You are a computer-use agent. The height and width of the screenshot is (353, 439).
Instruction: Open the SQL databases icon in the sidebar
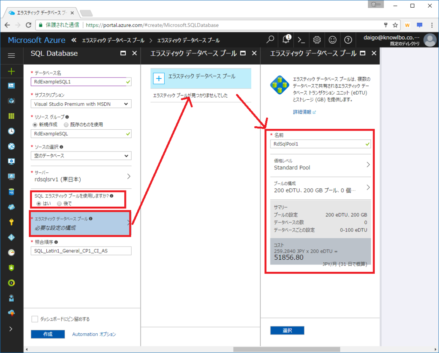(x=12, y=192)
